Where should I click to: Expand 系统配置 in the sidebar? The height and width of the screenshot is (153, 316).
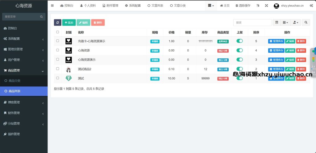(x=24, y=39)
